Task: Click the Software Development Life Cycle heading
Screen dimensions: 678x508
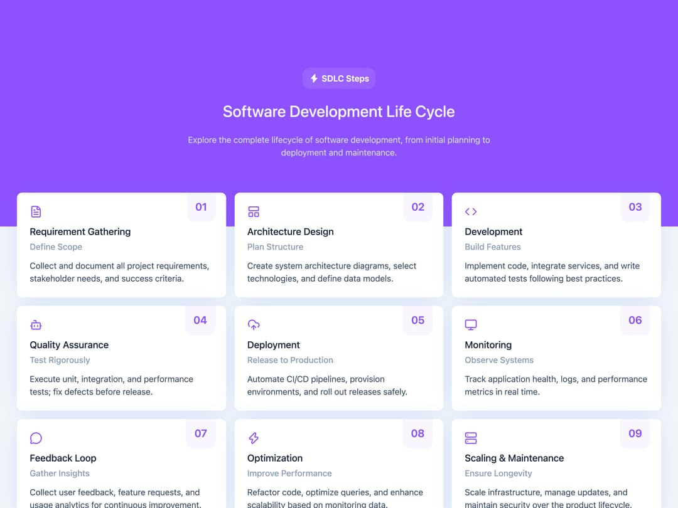Action: tap(338, 112)
